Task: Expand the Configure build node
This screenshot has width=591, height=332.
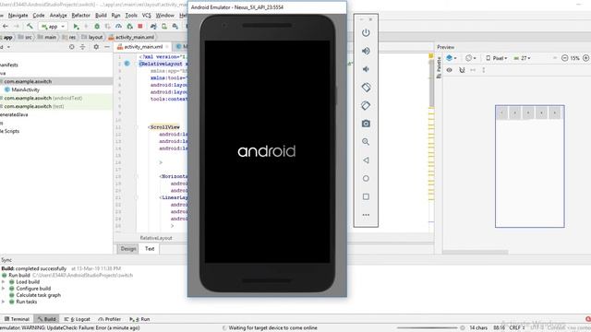Action: pyautogui.click(x=4, y=289)
